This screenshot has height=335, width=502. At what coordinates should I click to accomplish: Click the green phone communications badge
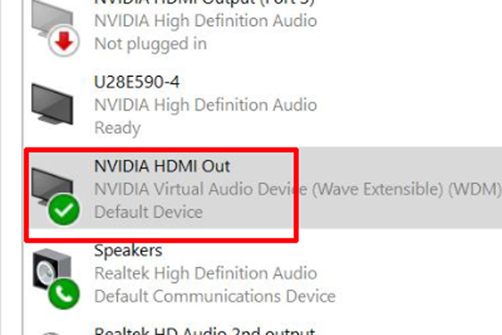click(64, 294)
